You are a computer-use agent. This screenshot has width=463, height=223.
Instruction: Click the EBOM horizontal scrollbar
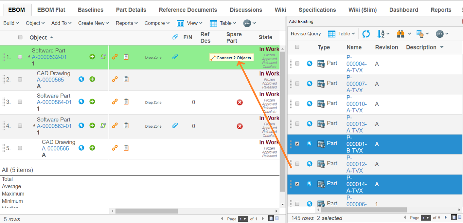(147, 211)
